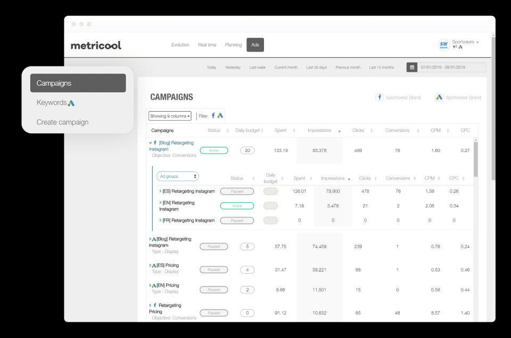511x338 pixels.
Task: Toggle Paused status of [ES] Pricing
Action: point(214,269)
